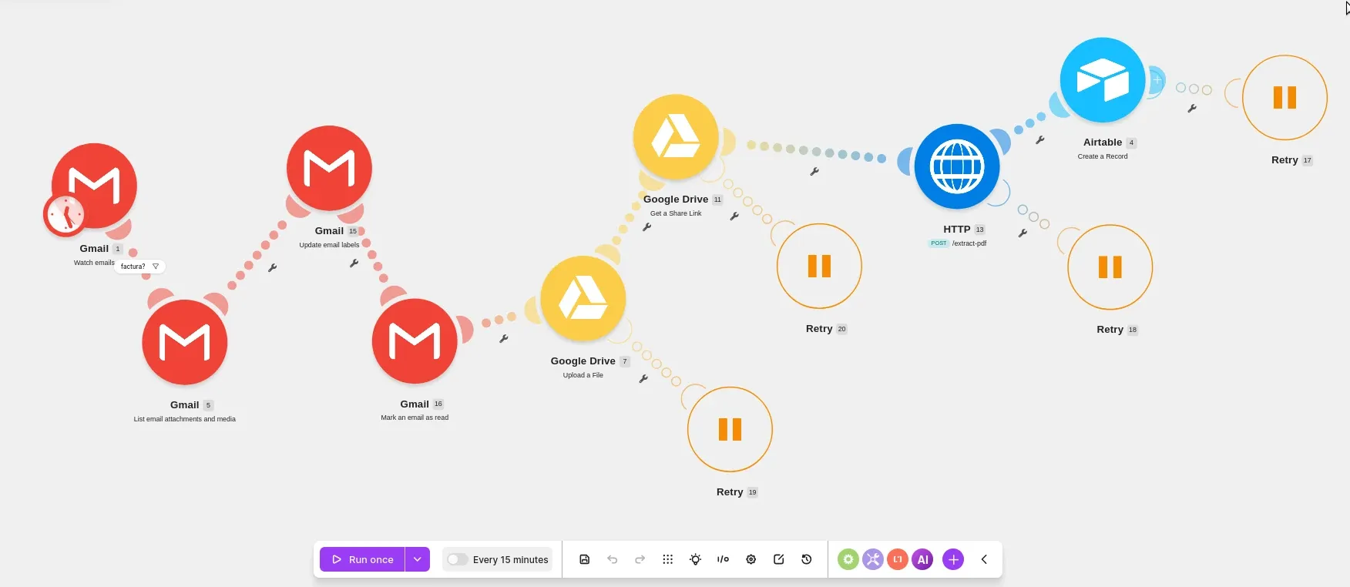The image size is (1350, 587).
Task: Click wrench between Google Drive 7 and 11
Action: click(x=646, y=227)
